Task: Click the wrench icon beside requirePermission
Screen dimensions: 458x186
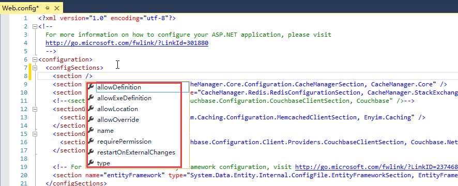Action: pyautogui.click(x=91, y=141)
